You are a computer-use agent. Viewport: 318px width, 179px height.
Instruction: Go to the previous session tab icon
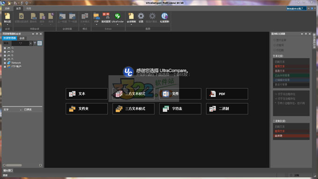pos(62,16)
